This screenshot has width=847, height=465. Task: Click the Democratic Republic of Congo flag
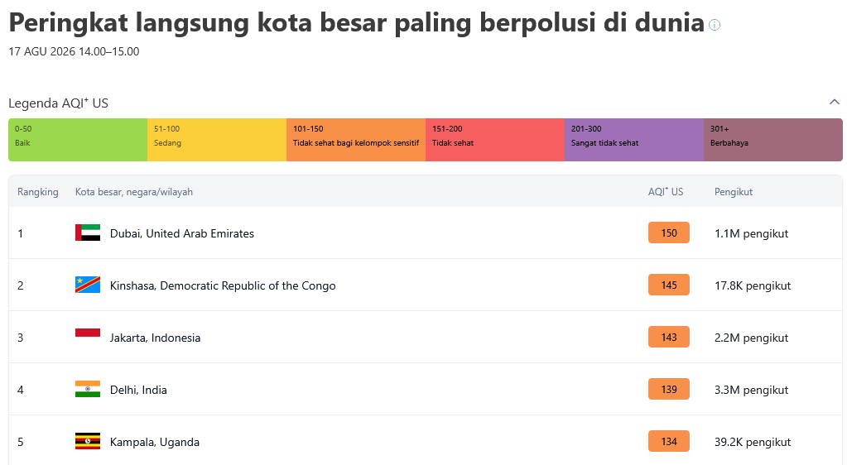(88, 285)
